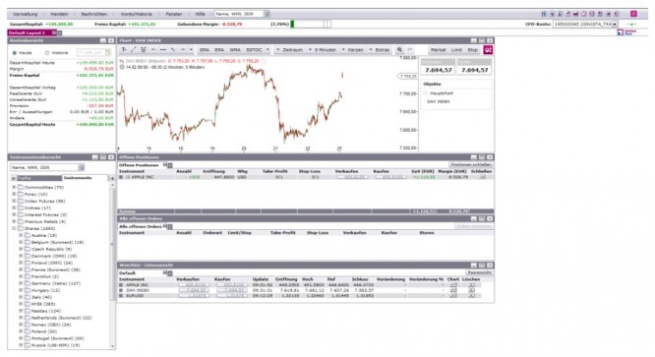Viewport: 655px width, 357px height.
Task: Open the Handeln menu
Action: tap(59, 14)
